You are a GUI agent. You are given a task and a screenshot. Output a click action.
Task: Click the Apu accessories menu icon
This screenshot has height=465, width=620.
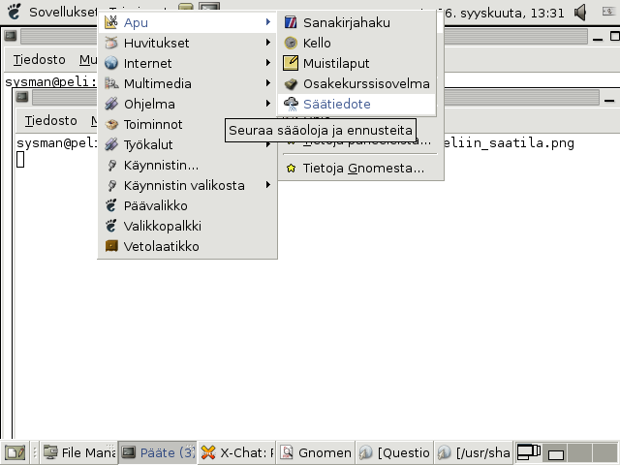[x=111, y=21]
